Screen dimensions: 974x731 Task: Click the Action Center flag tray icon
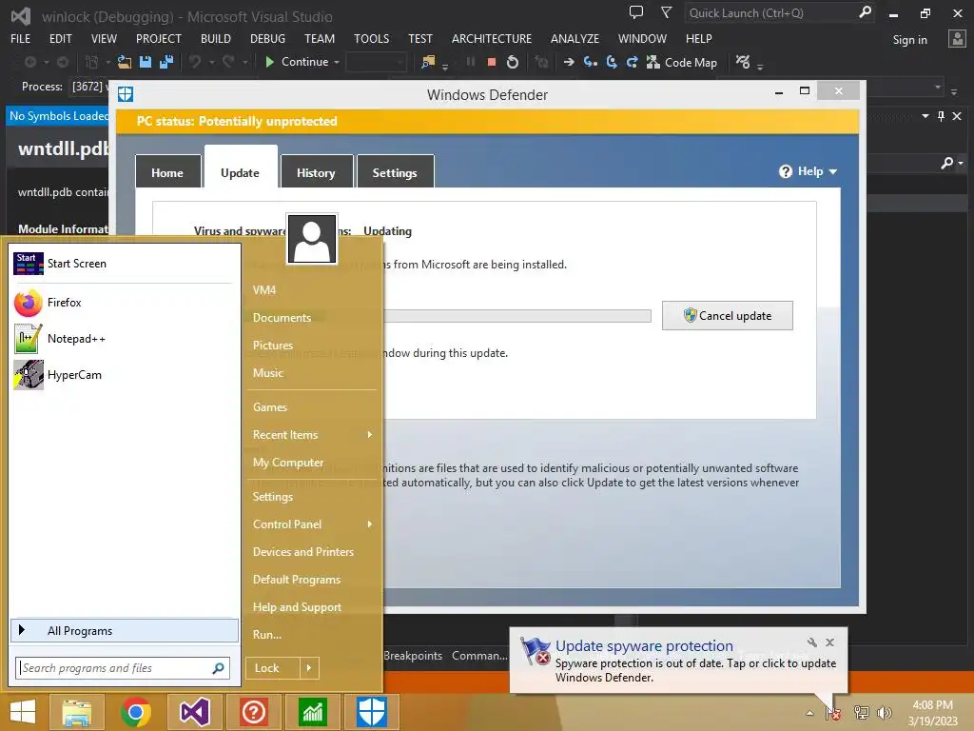coord(833,713)
